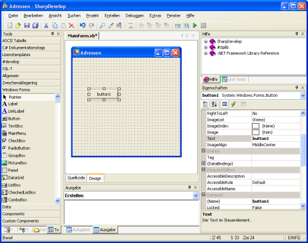Click the Redo toolbar icon
This screenshot has height=243, width=308.
(91, 25)
